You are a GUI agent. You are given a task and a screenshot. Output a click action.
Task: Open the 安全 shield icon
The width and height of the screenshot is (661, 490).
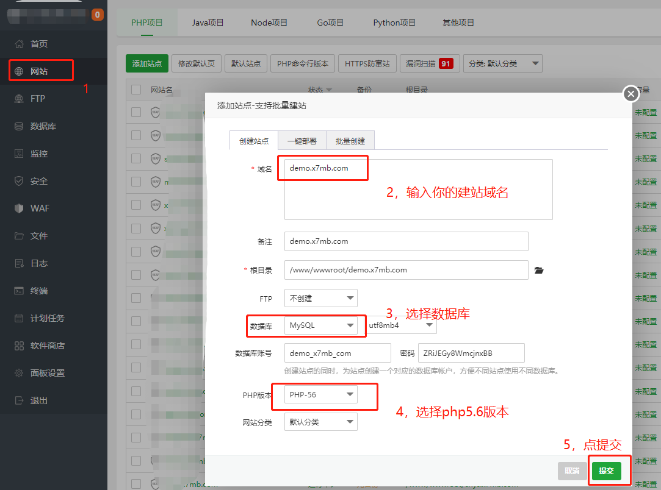(19, 181)
